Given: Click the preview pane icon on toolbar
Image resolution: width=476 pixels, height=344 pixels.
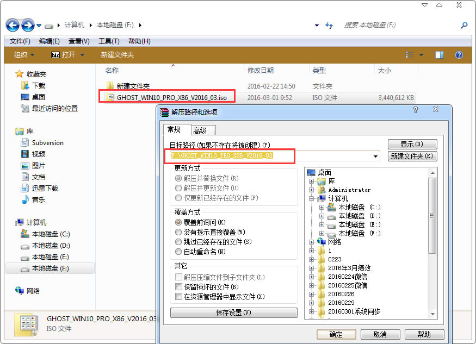Looking at the screenshot, I should tap(440, 54).
